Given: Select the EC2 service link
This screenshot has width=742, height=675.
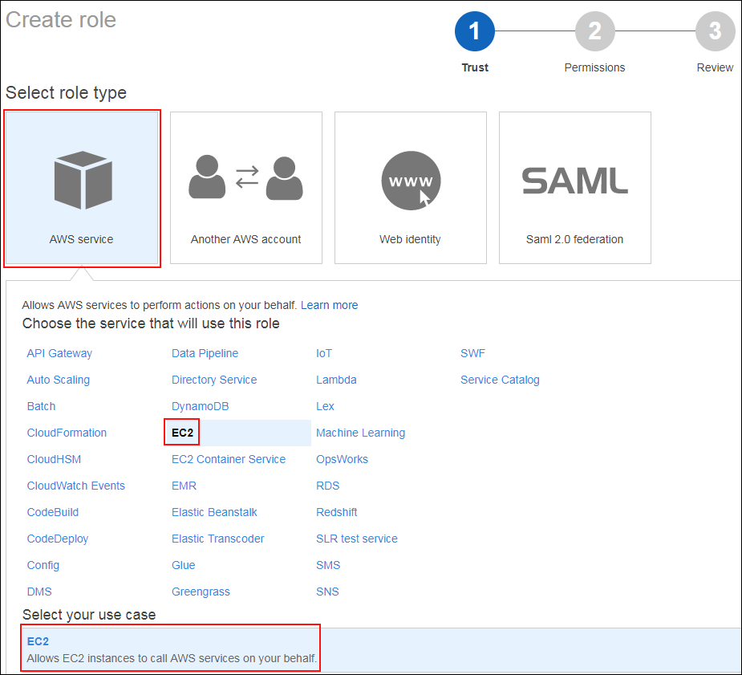Looking at the screenshot, I should tap(181, 432).
